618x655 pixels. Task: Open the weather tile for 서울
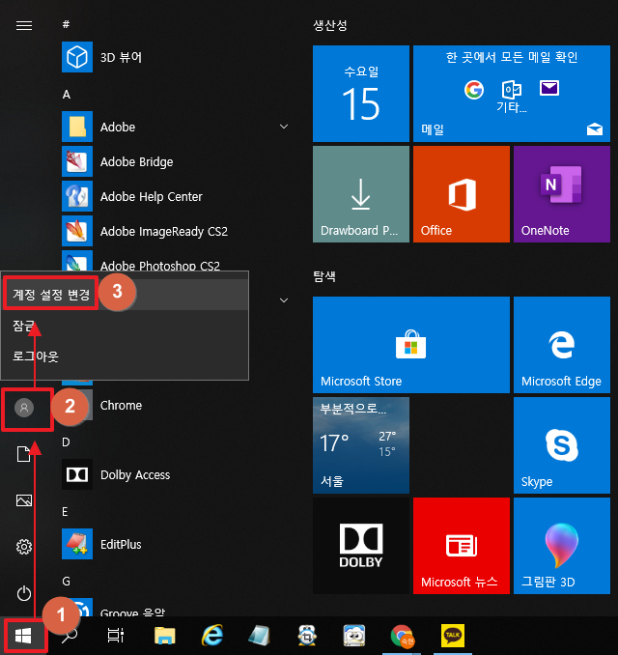pyautogui.click(x=361, y=445)
